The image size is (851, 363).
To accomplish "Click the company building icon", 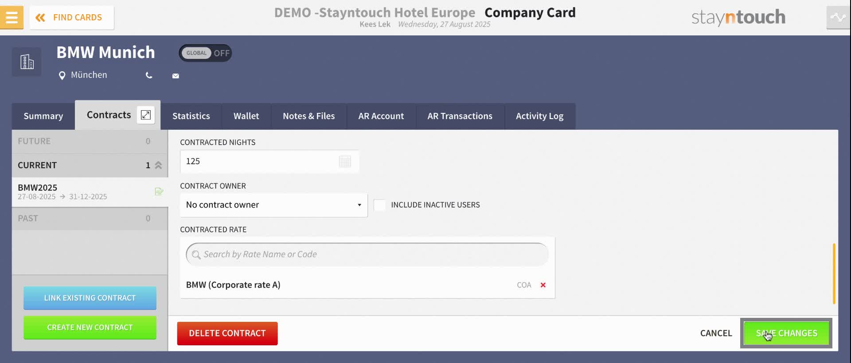I will [27, 62].
